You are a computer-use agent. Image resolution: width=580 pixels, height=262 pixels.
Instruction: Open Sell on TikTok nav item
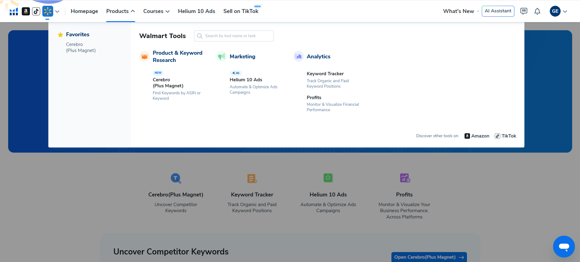[x=241, y=11]
